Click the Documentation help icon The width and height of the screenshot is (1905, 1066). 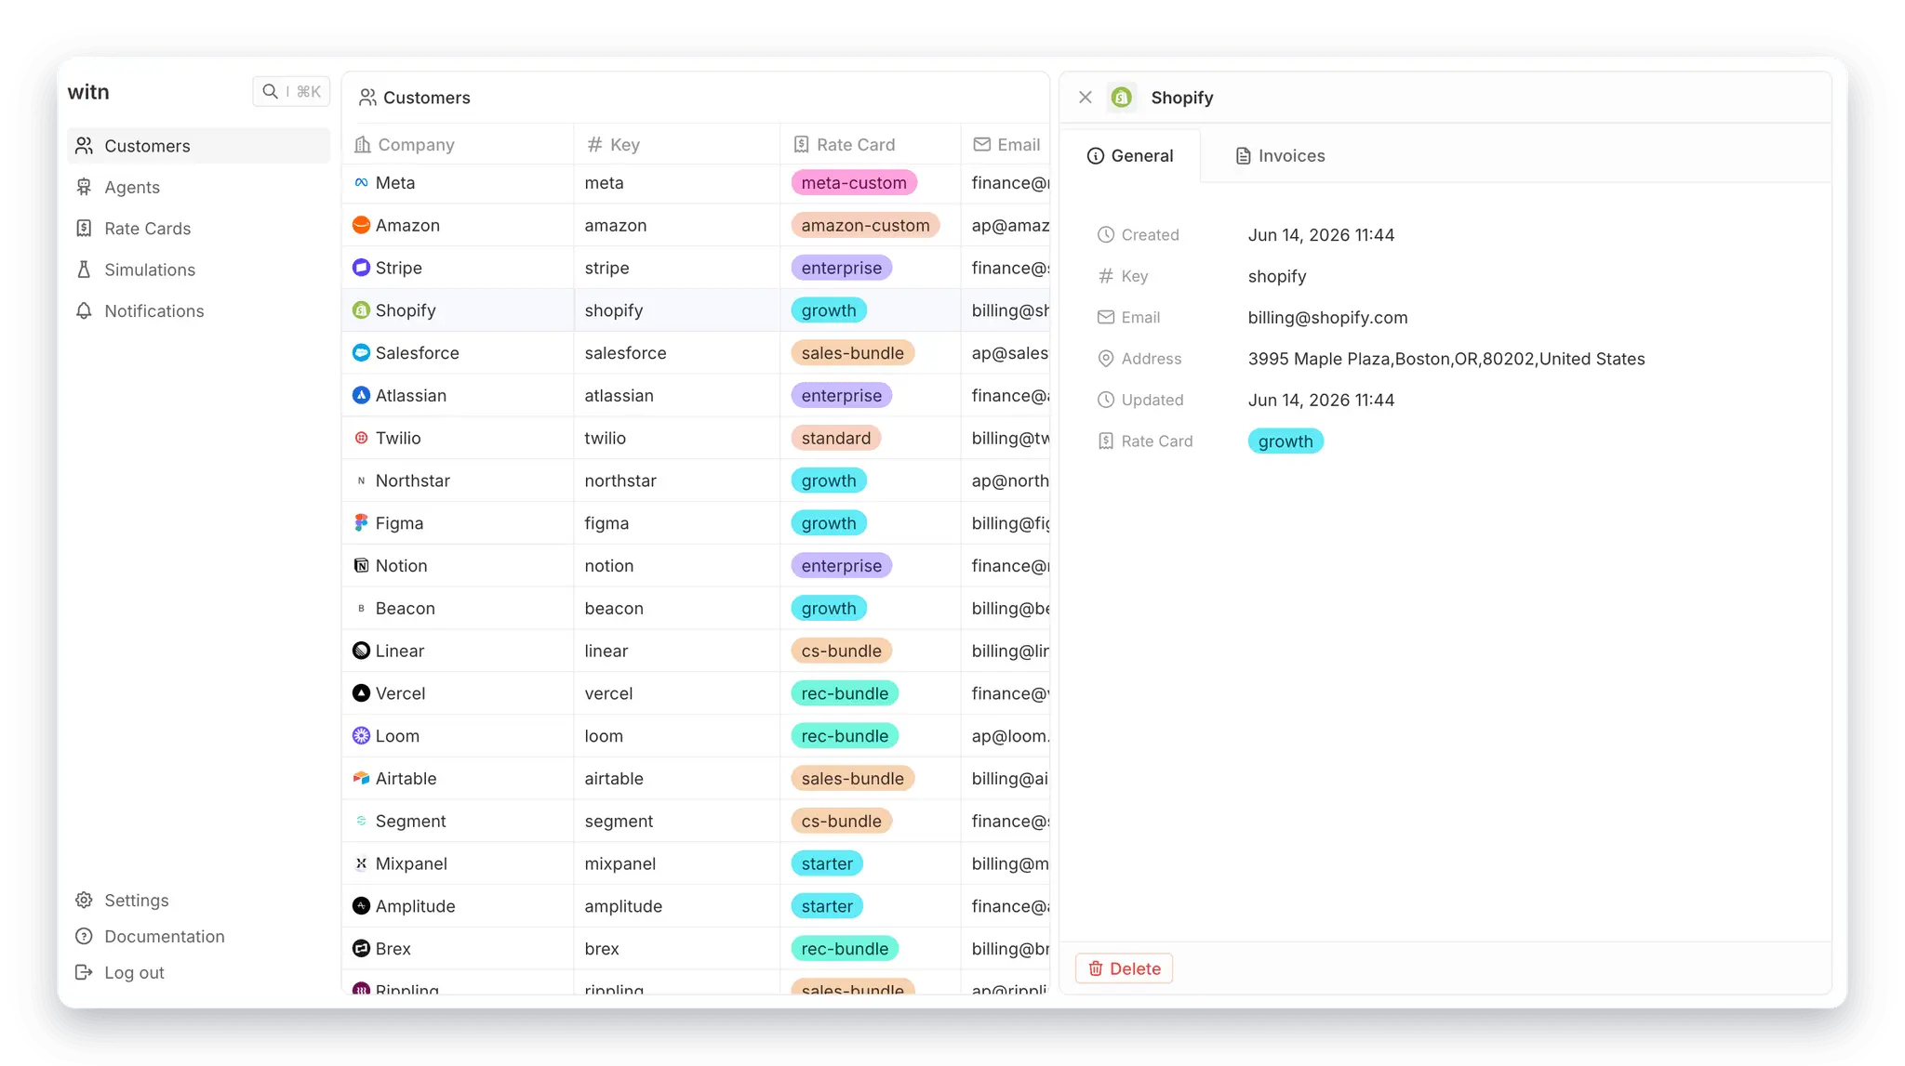[x=84, y=936]
